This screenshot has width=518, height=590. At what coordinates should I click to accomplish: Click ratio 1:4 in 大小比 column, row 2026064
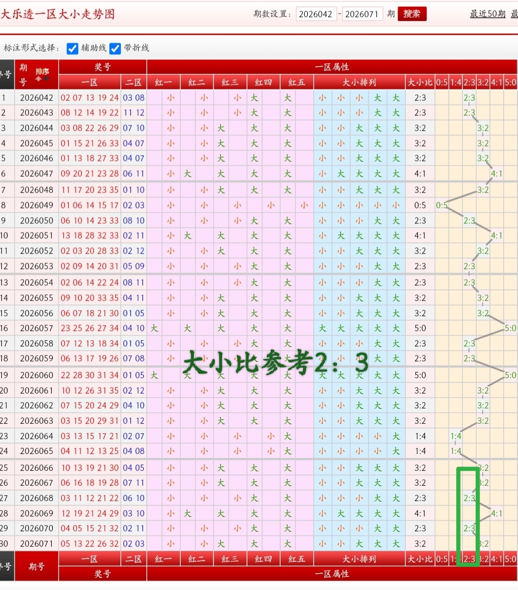pyautogui.click(x=420, y=436)
